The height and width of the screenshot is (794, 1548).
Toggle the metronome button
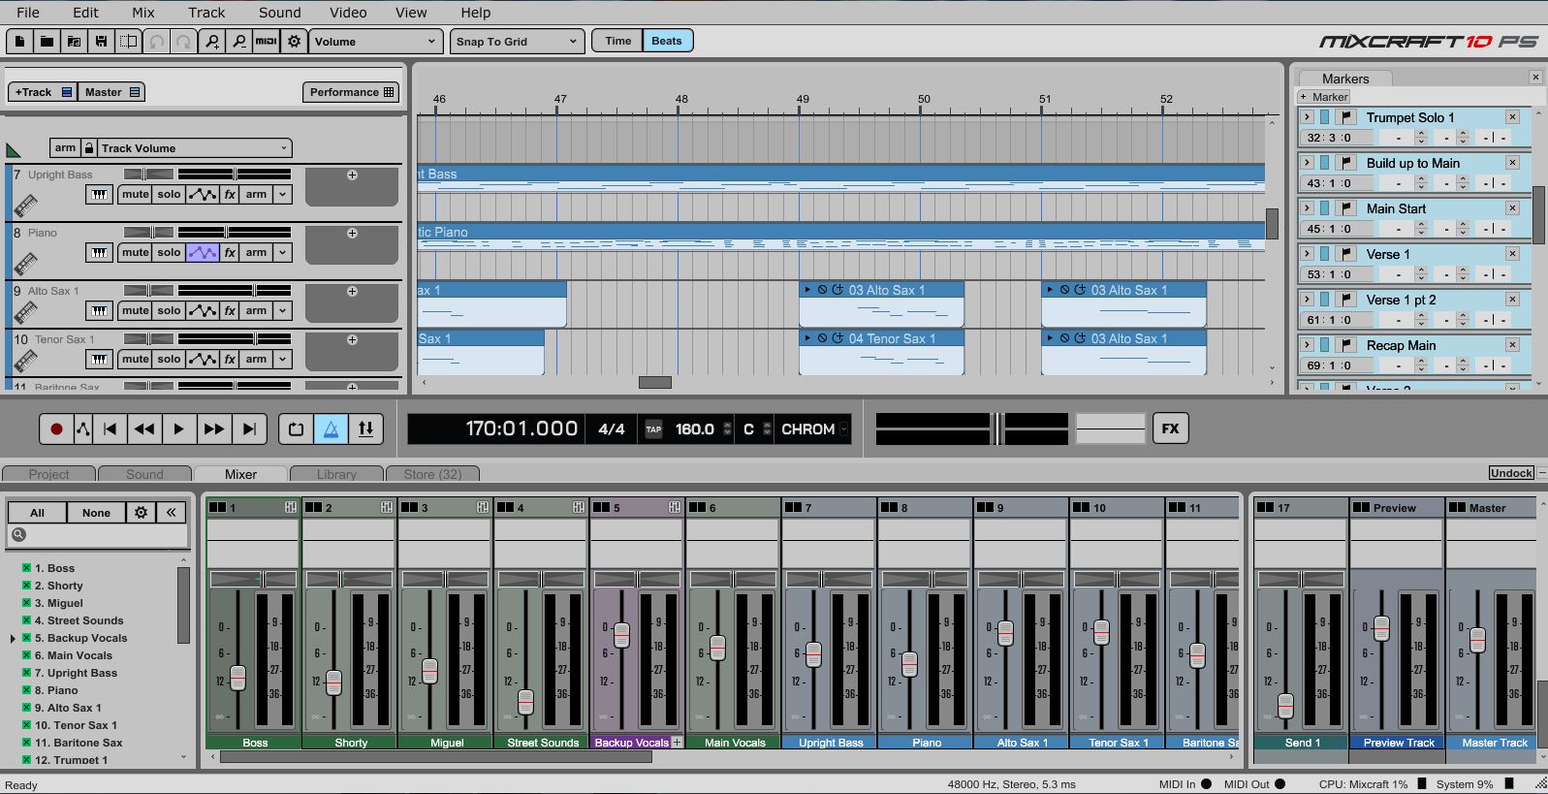click(331, 429)
